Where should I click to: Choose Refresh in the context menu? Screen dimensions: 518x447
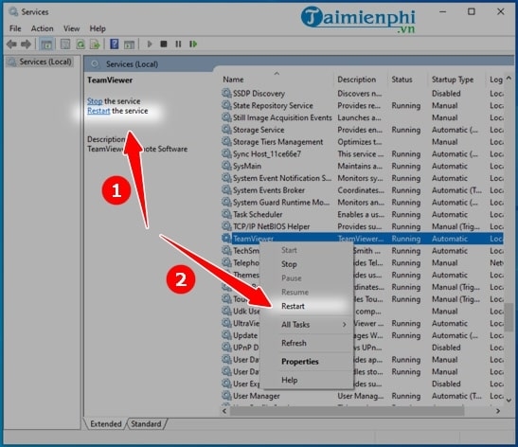click(x=306, y=343)
